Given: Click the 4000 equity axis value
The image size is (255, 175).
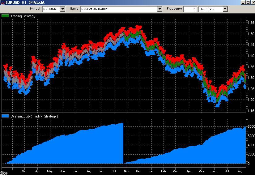Looking at the screenshot, I should click(x=251, y=145).
